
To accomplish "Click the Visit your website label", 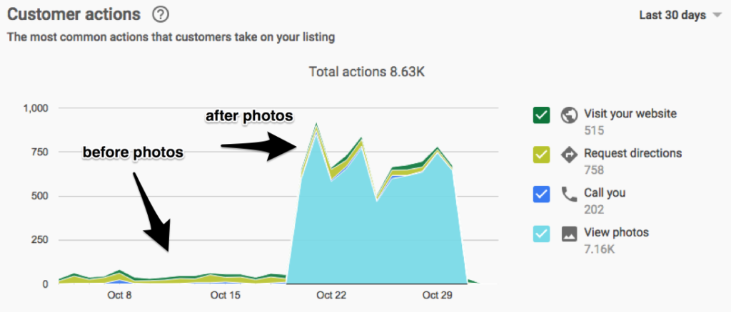I will point(630,113).
